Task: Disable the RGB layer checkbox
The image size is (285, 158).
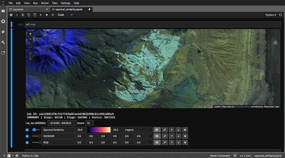Action: (27, 143)
